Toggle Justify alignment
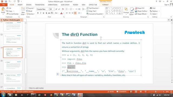173x97 pixels. point(75,13)
